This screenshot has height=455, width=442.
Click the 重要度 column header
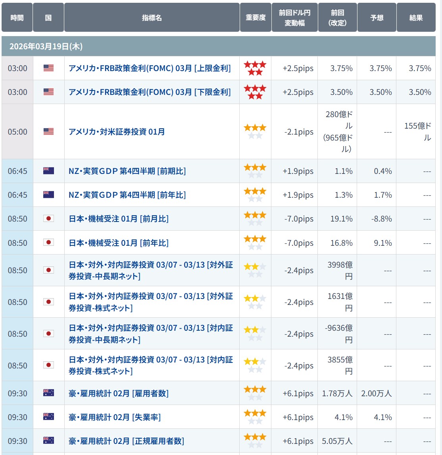[x=256, y=18]
